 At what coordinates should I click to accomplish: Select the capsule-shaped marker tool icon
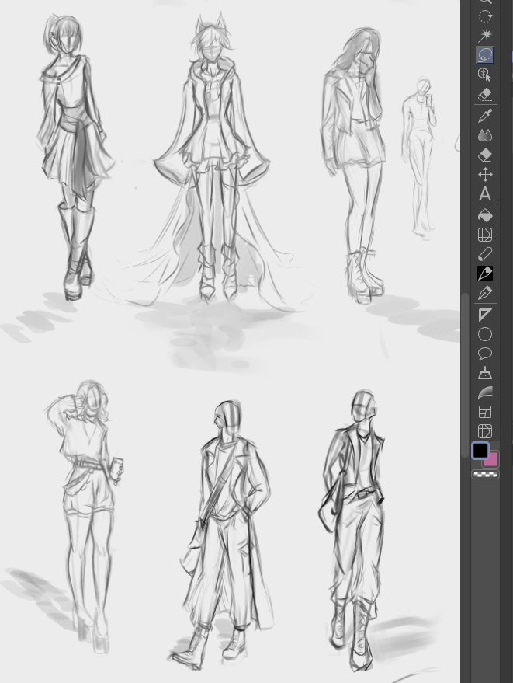click(x=485, y=254)
